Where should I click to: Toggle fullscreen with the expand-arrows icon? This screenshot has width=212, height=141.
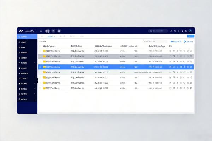point(186,31)
